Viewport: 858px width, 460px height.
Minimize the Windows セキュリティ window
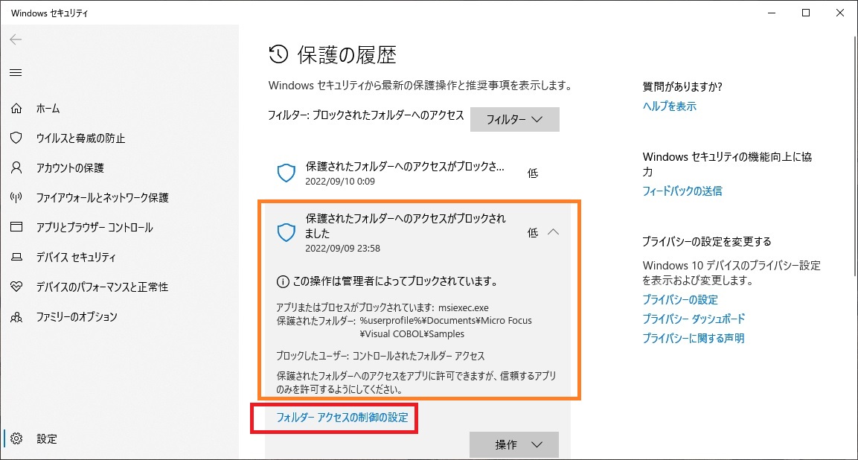(771, 13)
